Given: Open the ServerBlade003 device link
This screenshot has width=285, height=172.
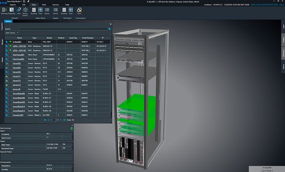Looking at the screenshot, I should tap(19, 102).
